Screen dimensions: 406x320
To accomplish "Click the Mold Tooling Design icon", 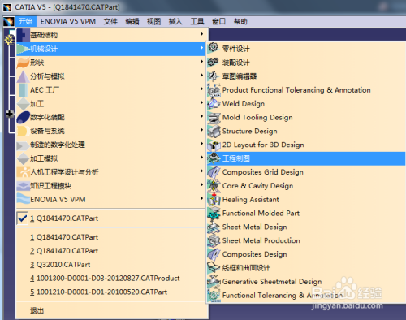I will 214,118.
